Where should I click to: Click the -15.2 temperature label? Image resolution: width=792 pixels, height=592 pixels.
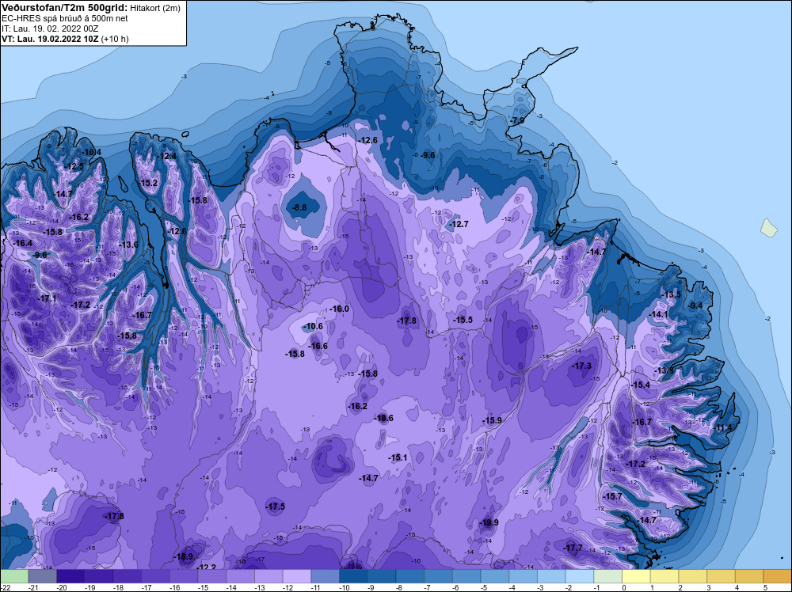click(x=149, y=183)
